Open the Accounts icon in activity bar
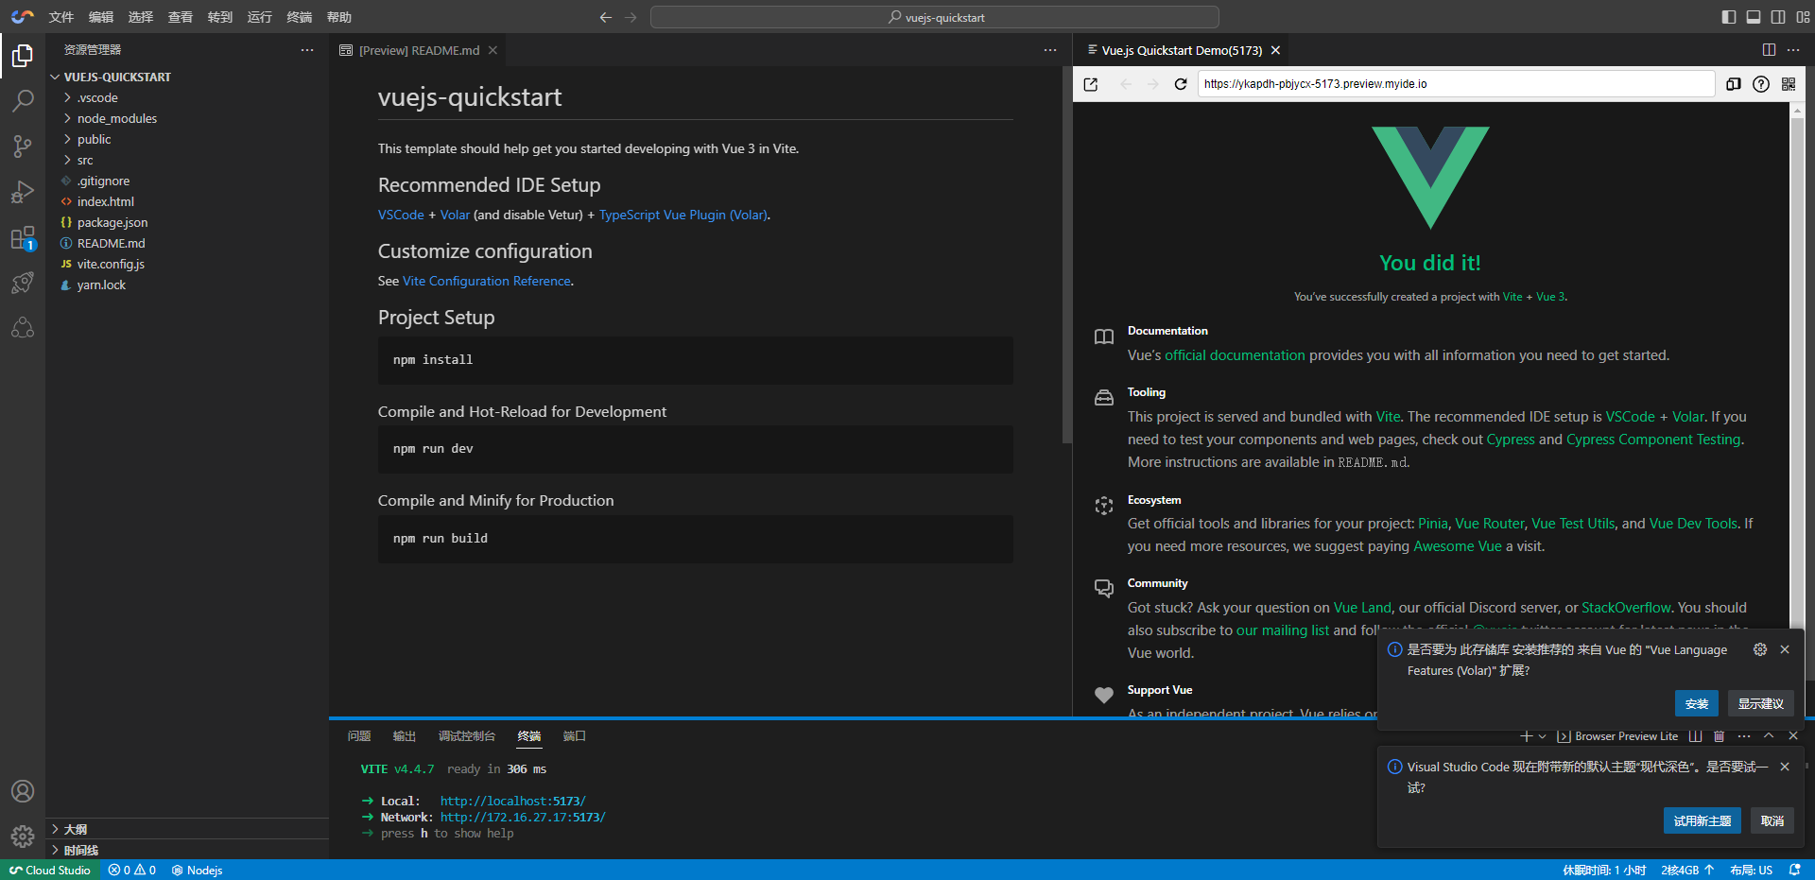 coord(23,791)
